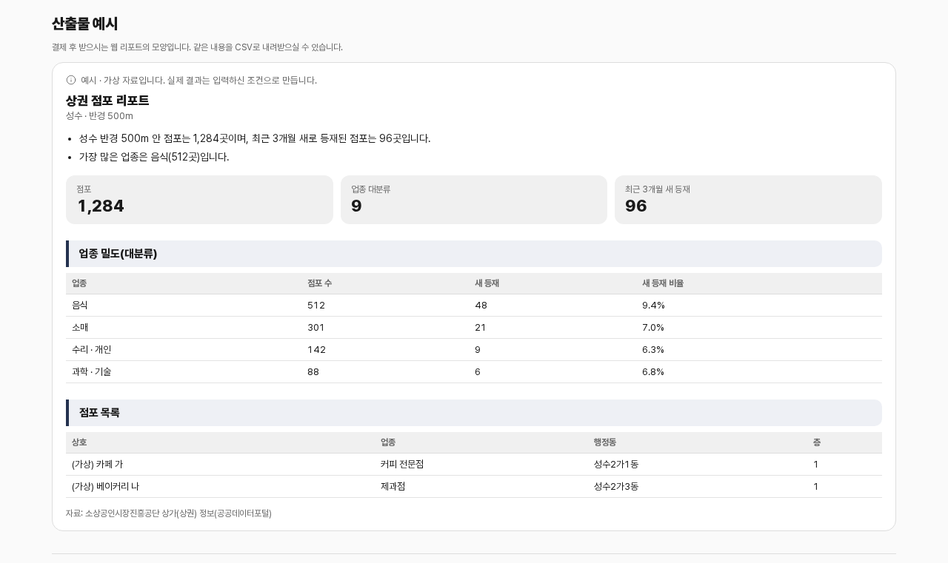Click the "수리 · 개인" row category cell

click(x=92, y=350)
